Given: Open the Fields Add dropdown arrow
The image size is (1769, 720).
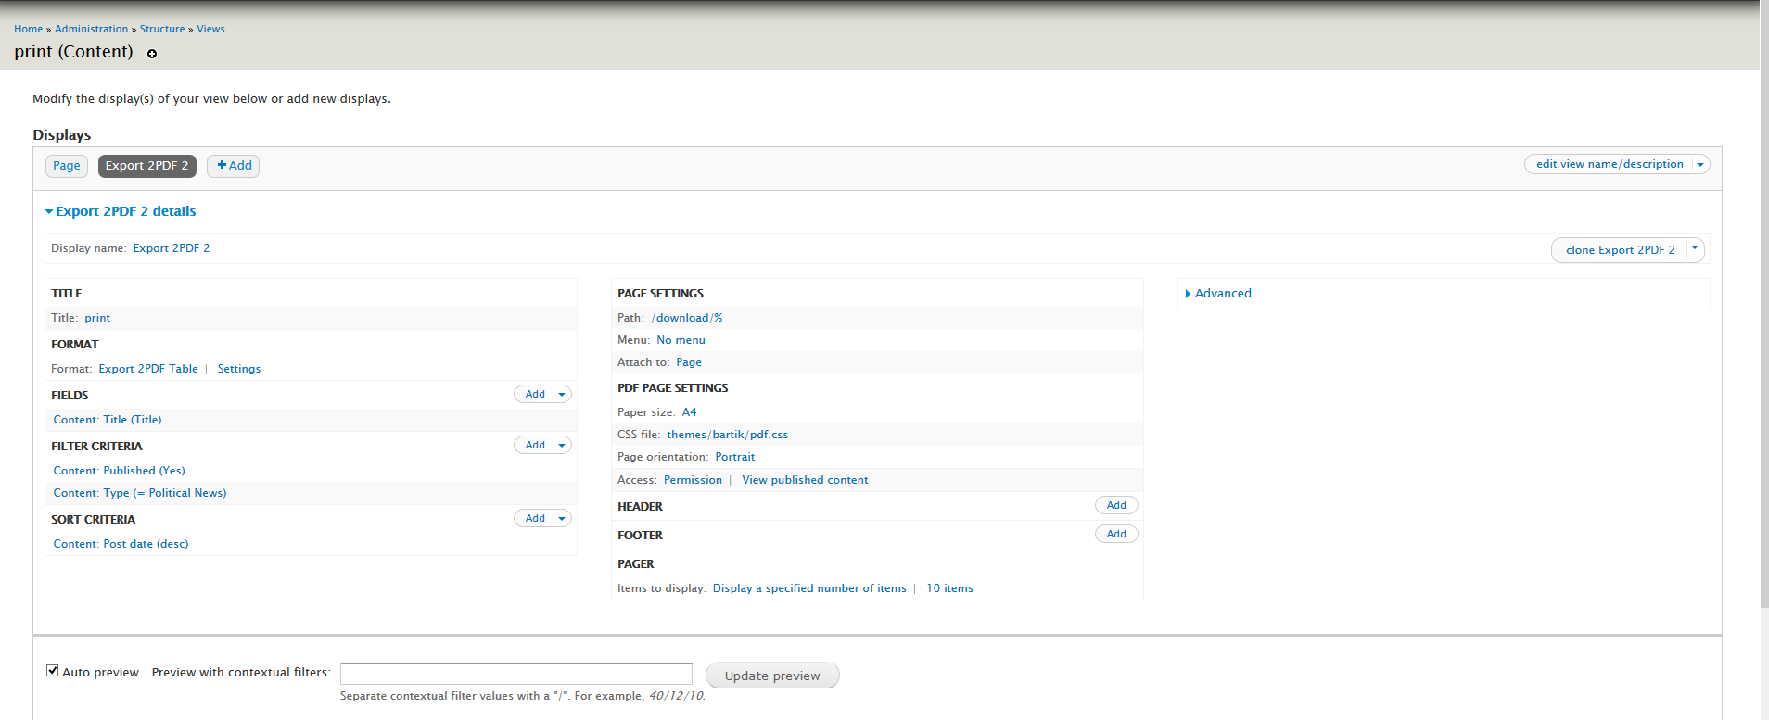Looking at the screenshot, I should coord(562,395).
